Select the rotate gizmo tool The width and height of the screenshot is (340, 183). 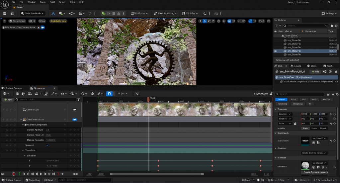click(x=209, y=21)
